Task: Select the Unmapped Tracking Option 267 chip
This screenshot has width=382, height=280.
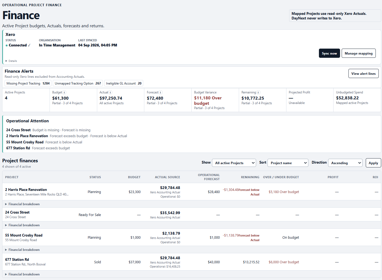Action: pyautogui.click(x=78, y=83)
